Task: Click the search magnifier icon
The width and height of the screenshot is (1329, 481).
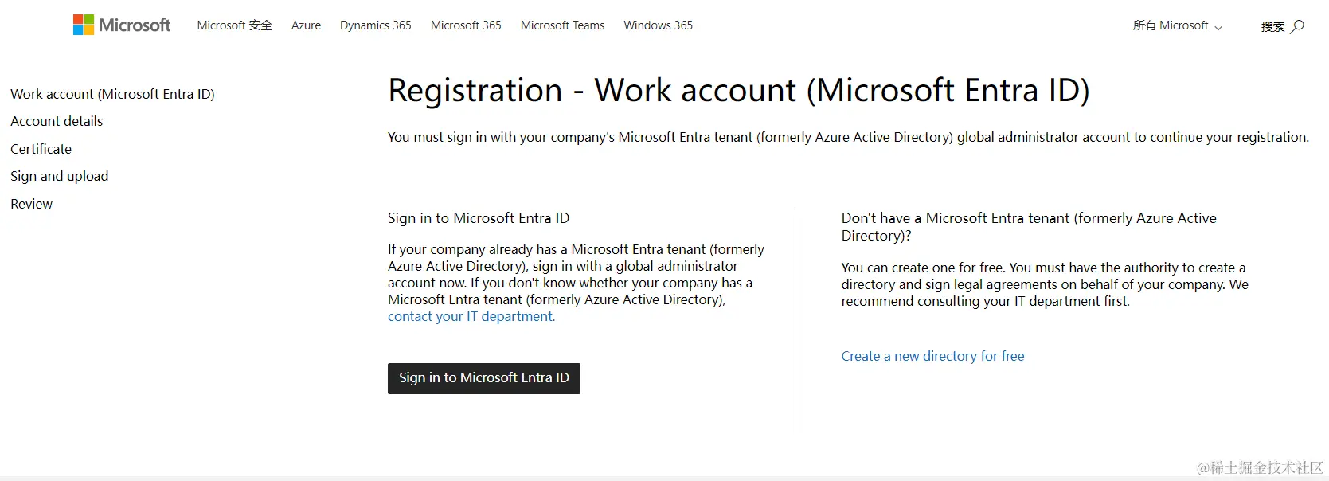Action: click(x=1297, y=26)
